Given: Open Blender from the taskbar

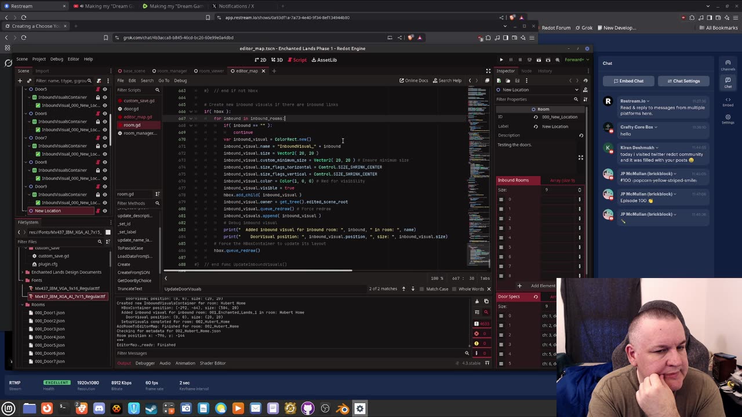Looking at the screenshot, I should click(x=343, y=408).
